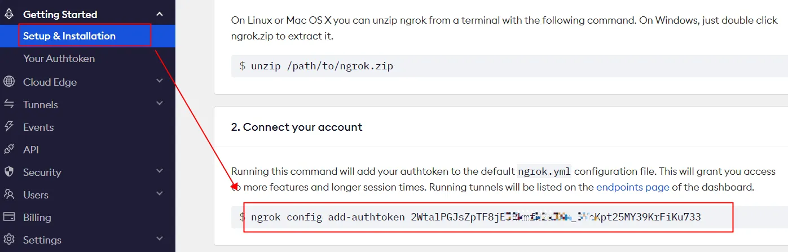Click the Billing card icon
The height and width of the screenshot is (252, 788).
pos(9,217)
